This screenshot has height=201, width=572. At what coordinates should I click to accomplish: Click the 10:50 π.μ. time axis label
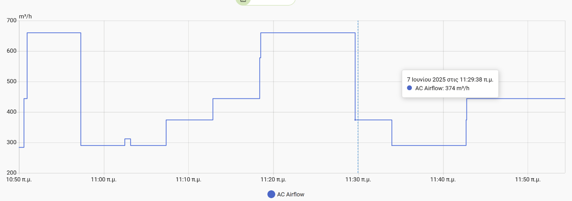pos(19,179)
